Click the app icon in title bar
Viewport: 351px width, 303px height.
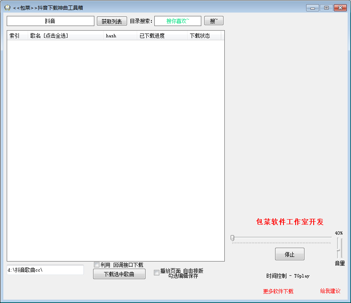coord(7,8)
